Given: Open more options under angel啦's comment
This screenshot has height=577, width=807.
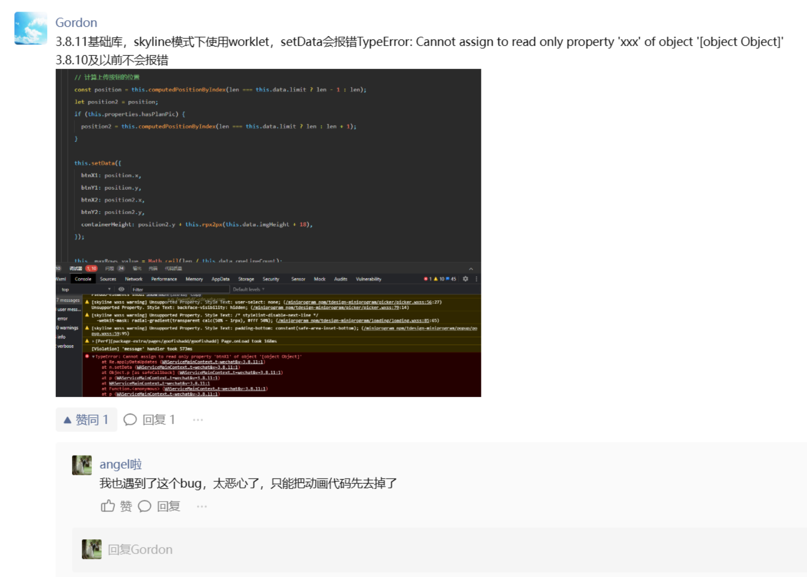Looking at the screenshot, I should click(x=202, y=506).
